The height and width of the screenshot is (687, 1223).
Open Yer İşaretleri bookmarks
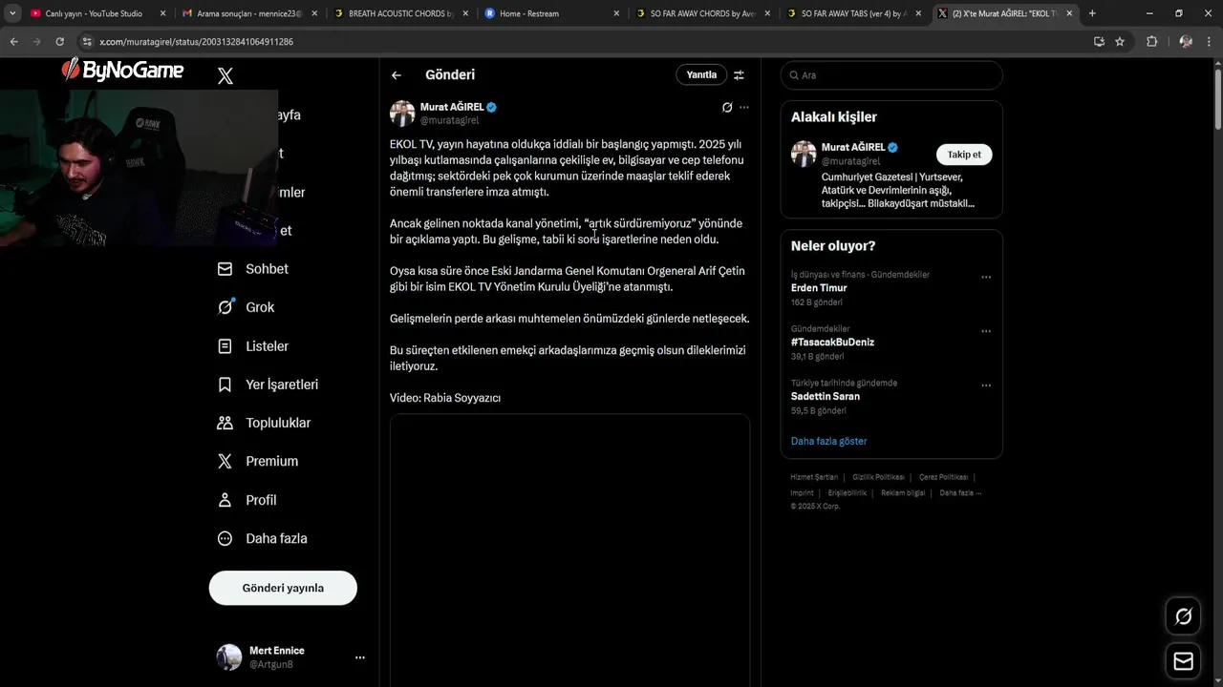268,385
